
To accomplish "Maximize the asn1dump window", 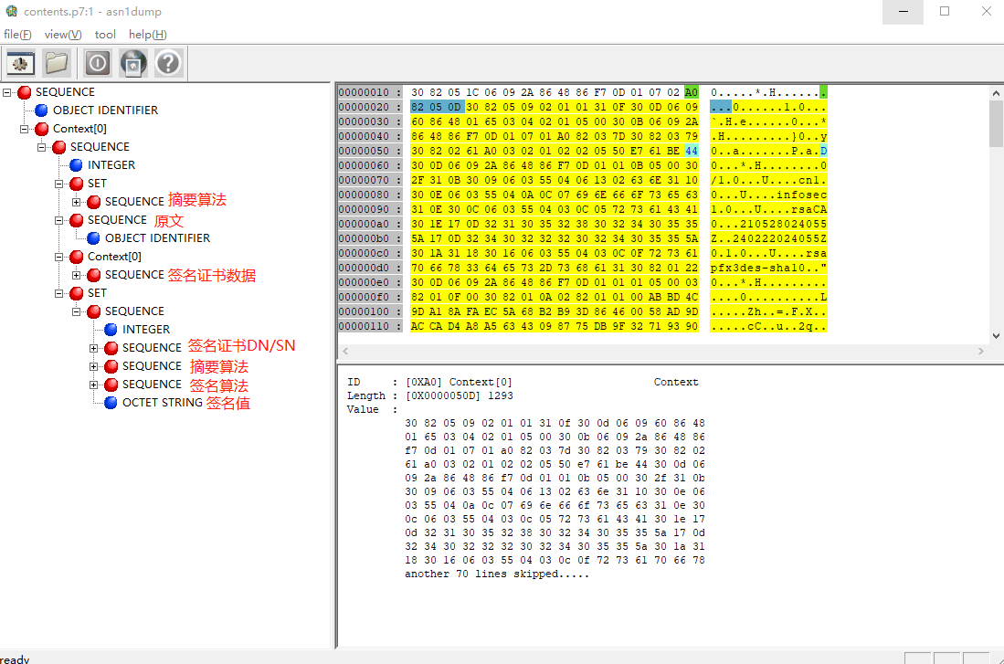I will tap(945, 12).
